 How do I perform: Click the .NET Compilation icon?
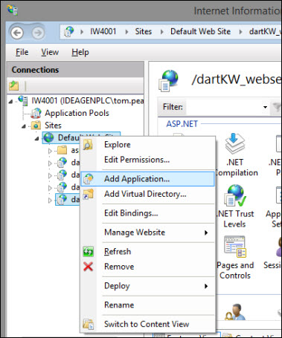235,144
